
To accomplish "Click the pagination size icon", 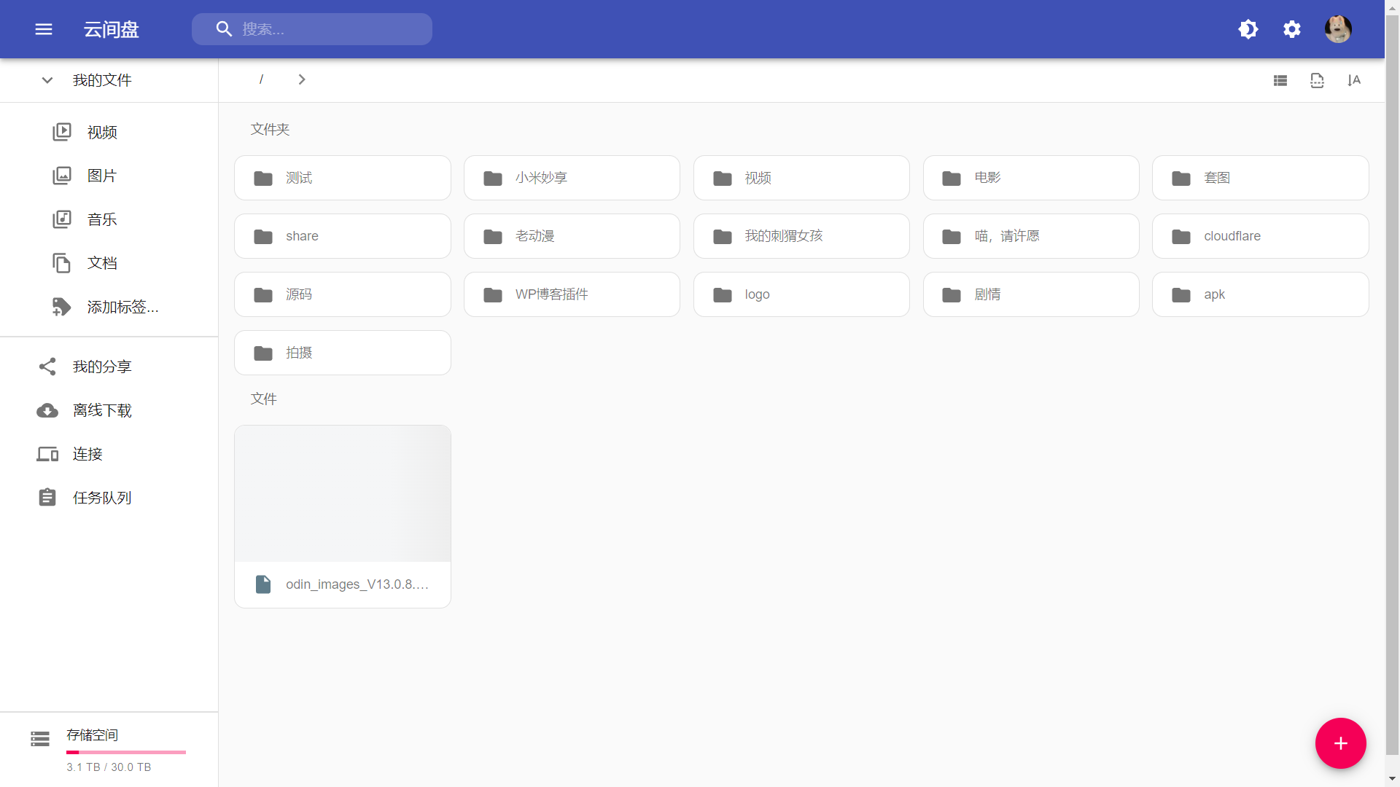I will [1317, 80].
